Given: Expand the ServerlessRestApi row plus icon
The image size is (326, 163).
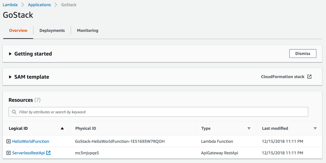Looking at the screenshot, I should [x=8, y=153].
